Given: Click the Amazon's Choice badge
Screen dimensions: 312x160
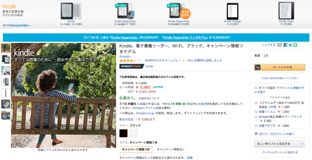Looking at the screenshot, I should [x=132, y=66].
